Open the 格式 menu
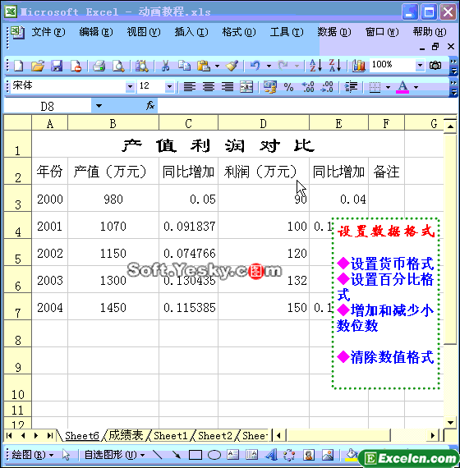Image resolution: width=460 pixels, height=468 pixels. pyautogui.click(x=239, y=32)
